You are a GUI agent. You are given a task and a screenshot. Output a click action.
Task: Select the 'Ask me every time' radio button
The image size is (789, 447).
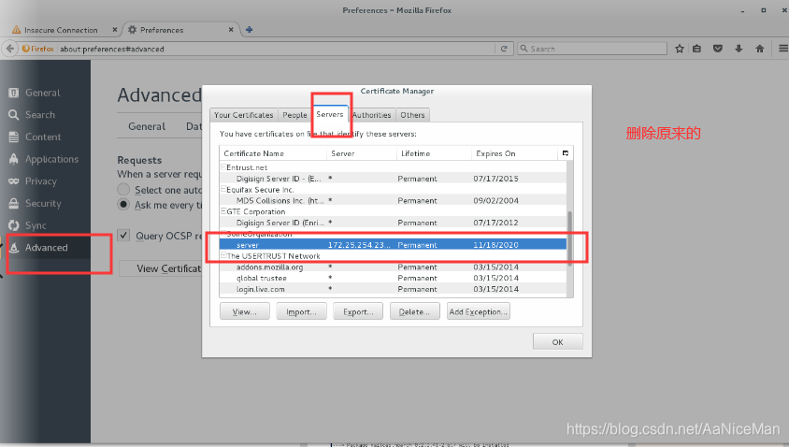tap(123, 205)
